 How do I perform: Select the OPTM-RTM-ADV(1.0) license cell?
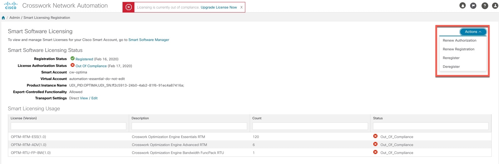[x=29, y=145]
